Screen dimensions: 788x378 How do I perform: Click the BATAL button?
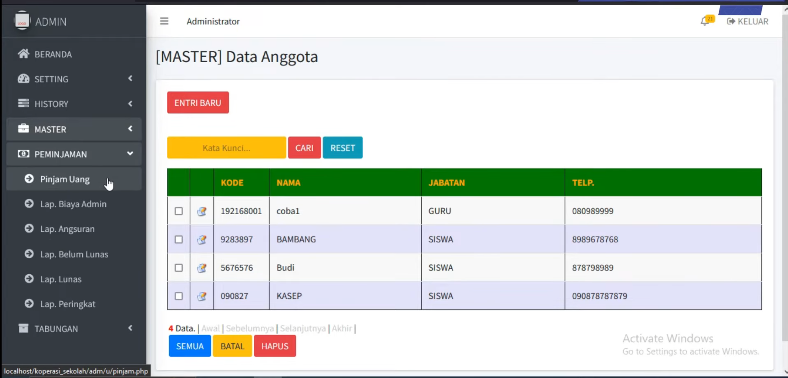click(232, 346)
